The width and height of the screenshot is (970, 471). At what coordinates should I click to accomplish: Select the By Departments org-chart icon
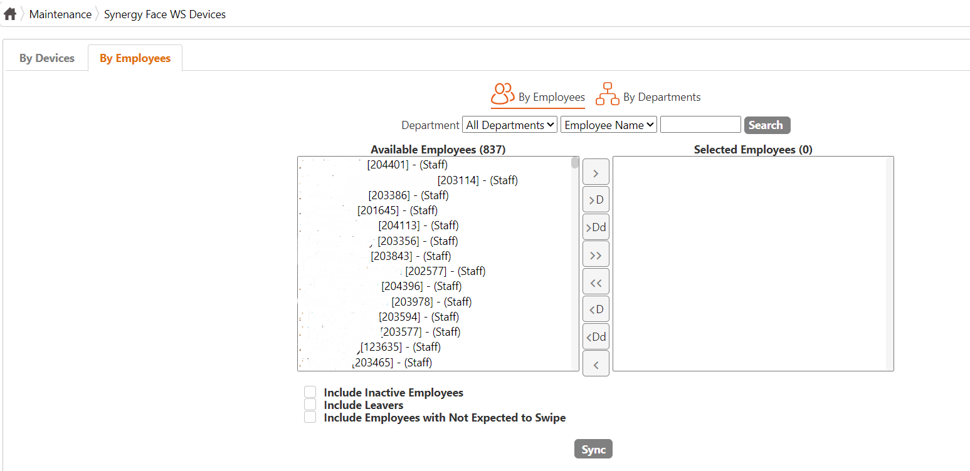(x=607, y=94)
